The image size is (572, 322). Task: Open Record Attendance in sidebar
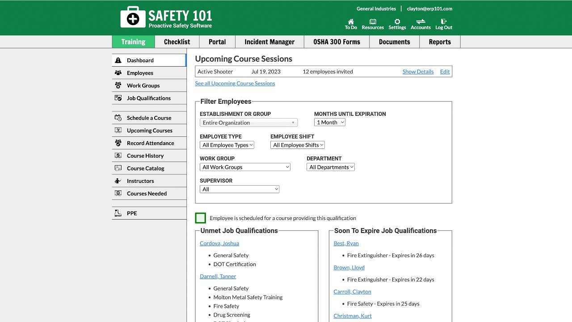click(x=149, y=143)
